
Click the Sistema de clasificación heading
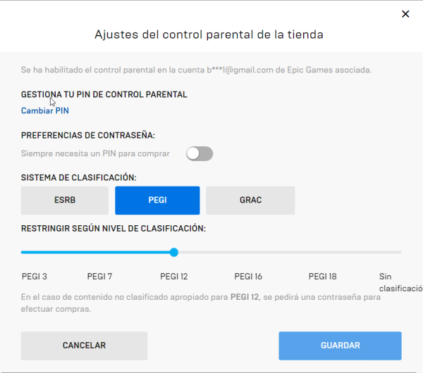79,177
